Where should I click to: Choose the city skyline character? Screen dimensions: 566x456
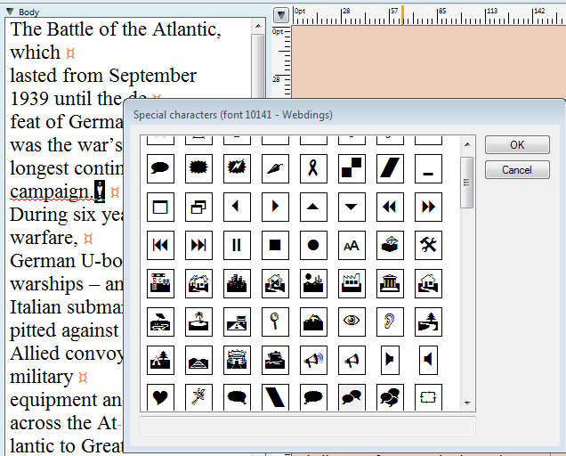tap(237, 283)
